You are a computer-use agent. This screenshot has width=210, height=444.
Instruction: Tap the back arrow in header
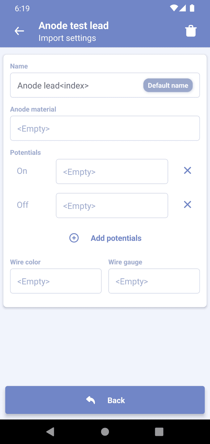tap(19, 31)
